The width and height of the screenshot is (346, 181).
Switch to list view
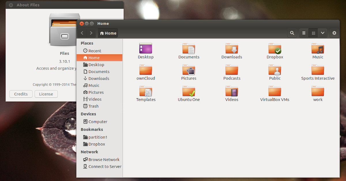tap(304, 33)
